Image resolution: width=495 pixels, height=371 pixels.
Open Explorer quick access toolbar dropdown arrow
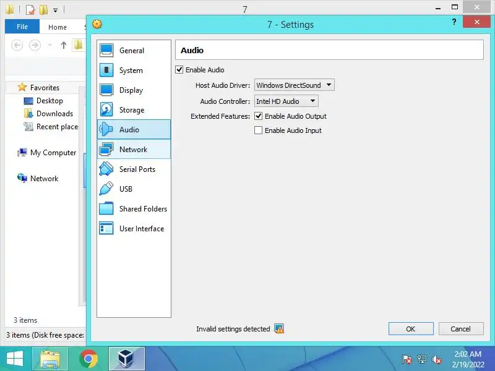(x=55, y=11)
